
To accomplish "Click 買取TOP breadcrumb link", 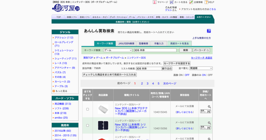I will pyautogui.click(x=88, y=58).
